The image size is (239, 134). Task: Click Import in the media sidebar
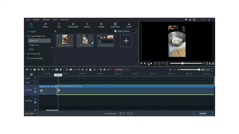point(32,32)
